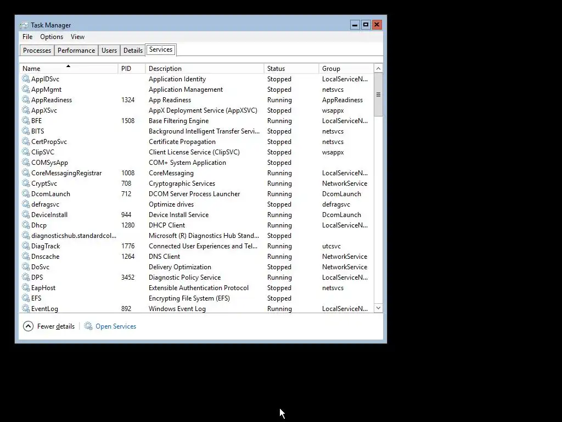Click the diagnosticshub.standardcol service gear icon
This screenshot has width=562, height=422.
pyautogui.click(x=26, y=235)
